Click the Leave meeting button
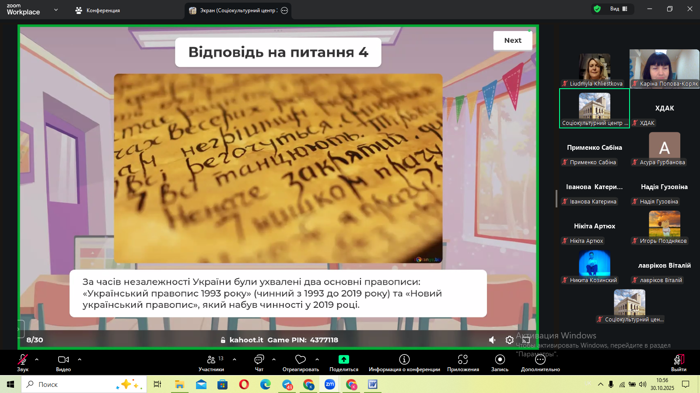This screenshot has width=700, height=393. [x=679, y=362]
